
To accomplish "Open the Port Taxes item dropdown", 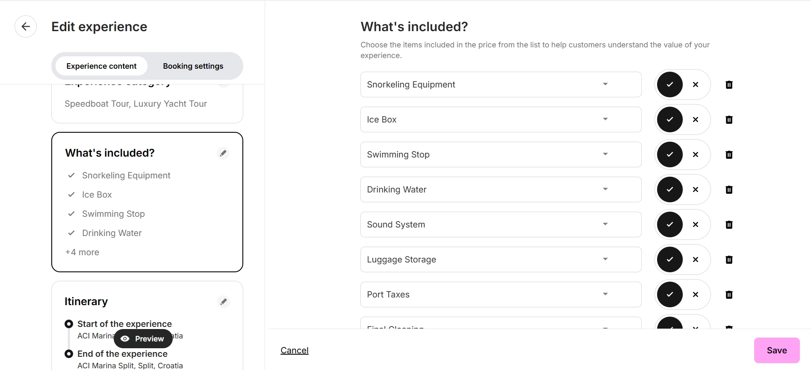I will point(605,294).
